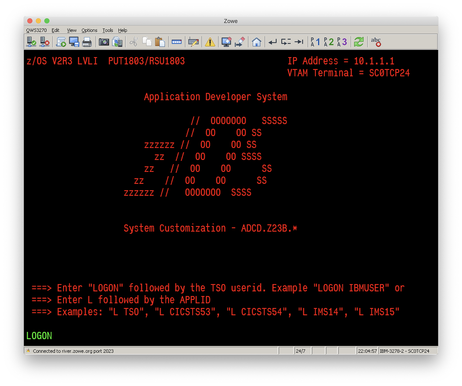This screenshot has width=462, height=386.
Task: Click the abc record icon
Action: coord(376,42)
